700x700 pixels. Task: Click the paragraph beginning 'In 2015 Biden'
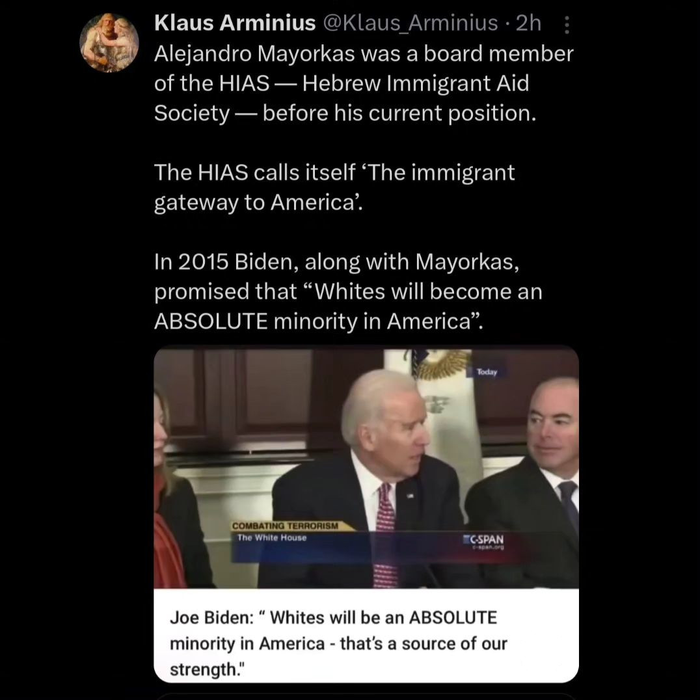pyautogui.click(x=348, y=291)
